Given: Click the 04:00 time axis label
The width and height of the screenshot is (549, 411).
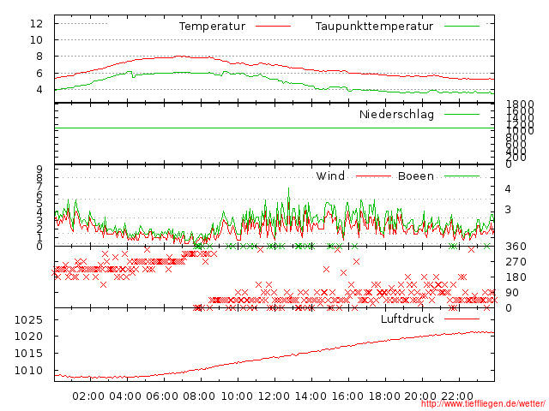Looking at the screenshot, I should click(x=125, y=396).
